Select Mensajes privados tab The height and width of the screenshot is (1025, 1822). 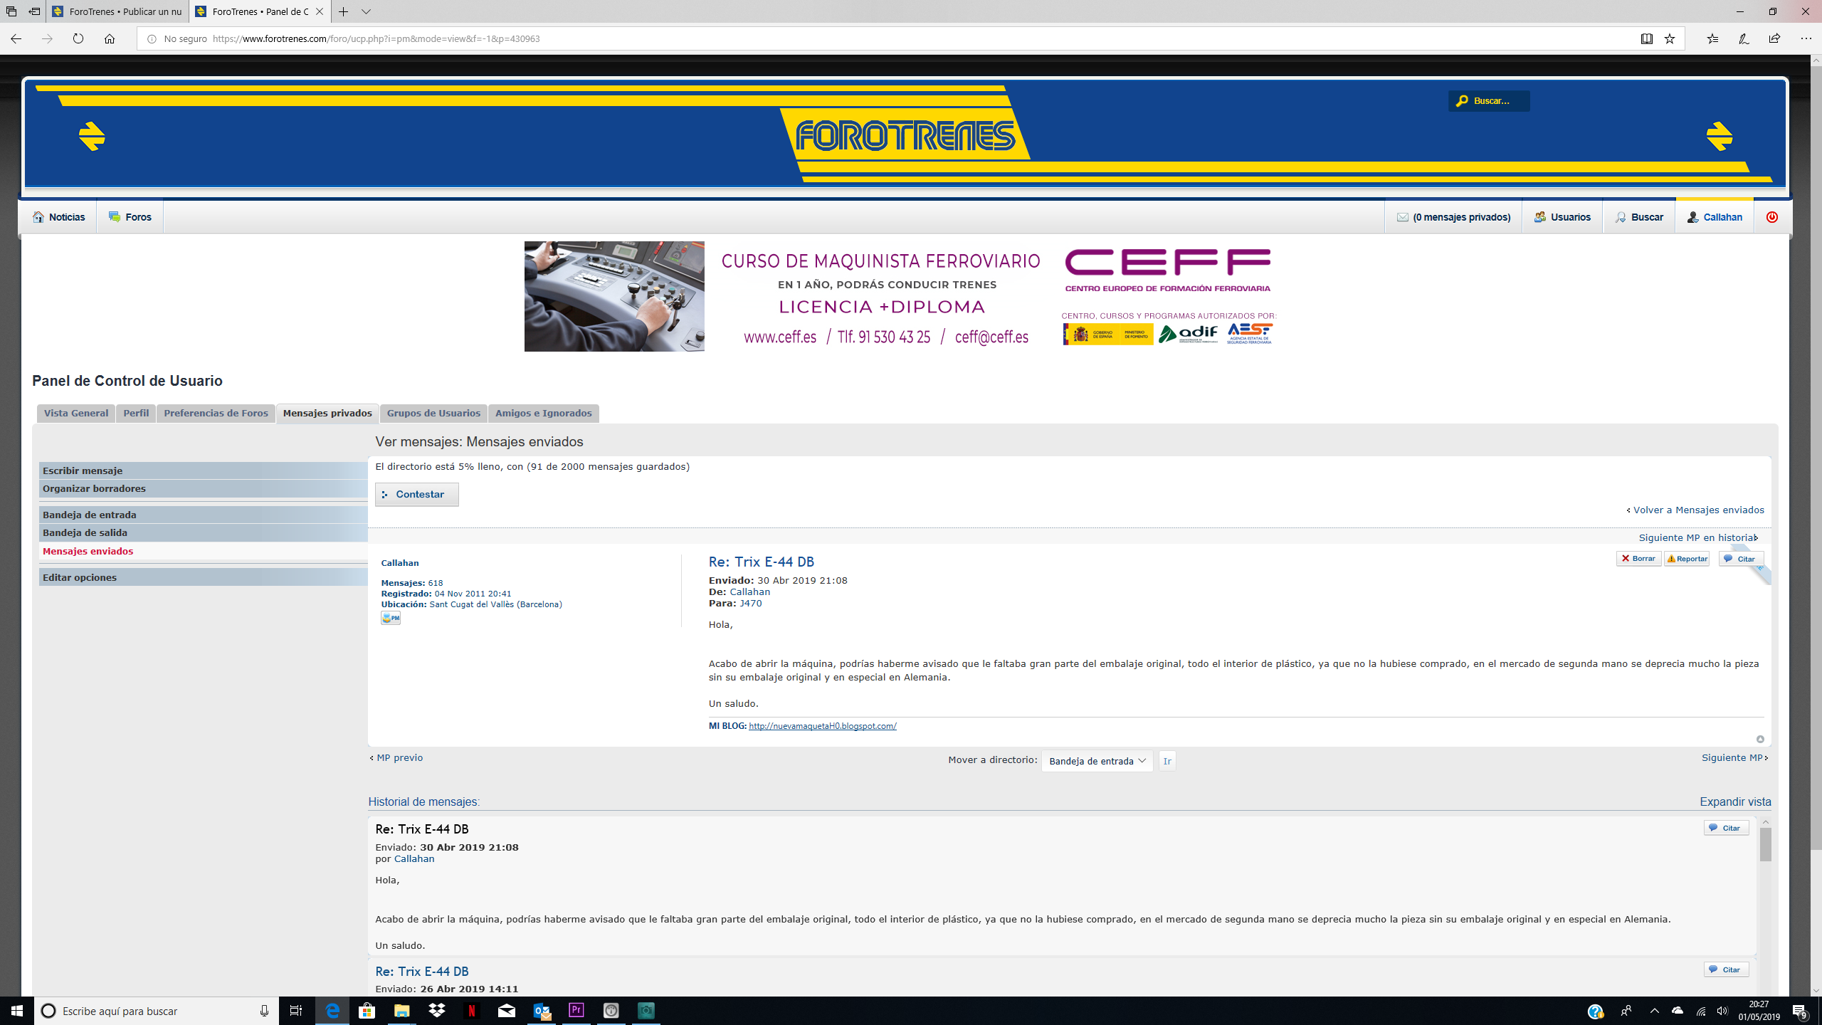point(327,413)
